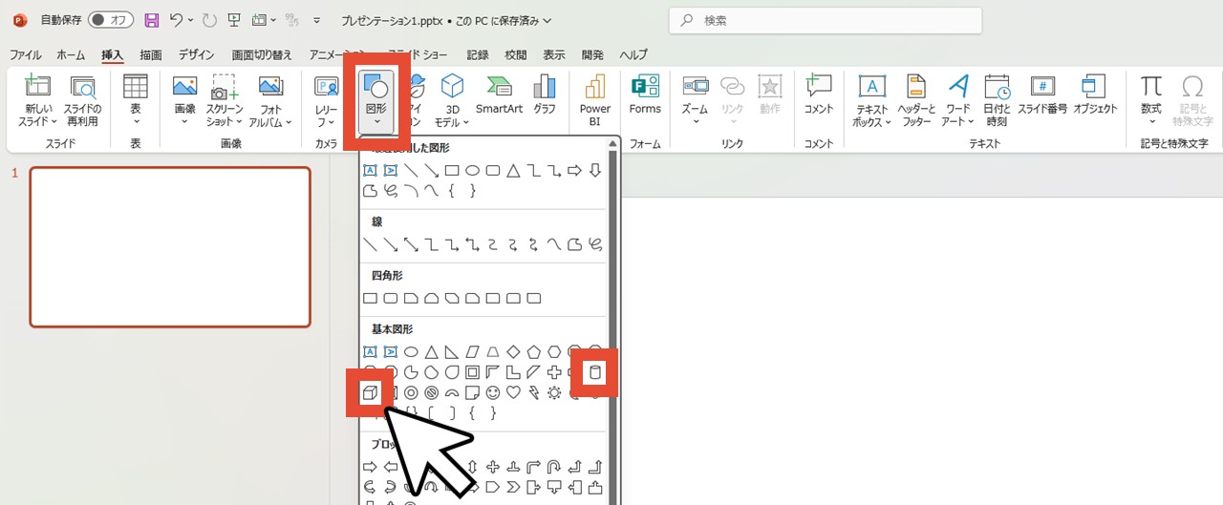
Task: Select the cube shape in 基本図形
Action: coord(369,392)
